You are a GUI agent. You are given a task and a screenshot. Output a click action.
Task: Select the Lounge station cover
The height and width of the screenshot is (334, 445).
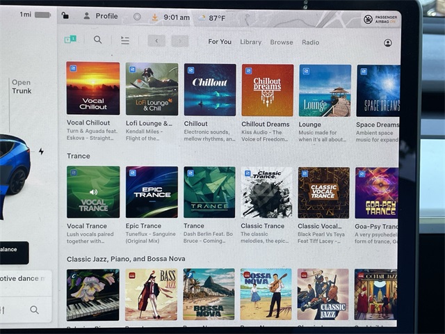(x=325, y=90)
